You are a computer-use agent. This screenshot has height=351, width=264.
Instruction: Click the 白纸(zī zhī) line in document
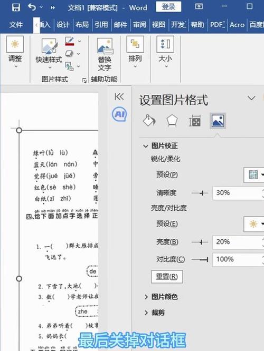click(53, 198)
